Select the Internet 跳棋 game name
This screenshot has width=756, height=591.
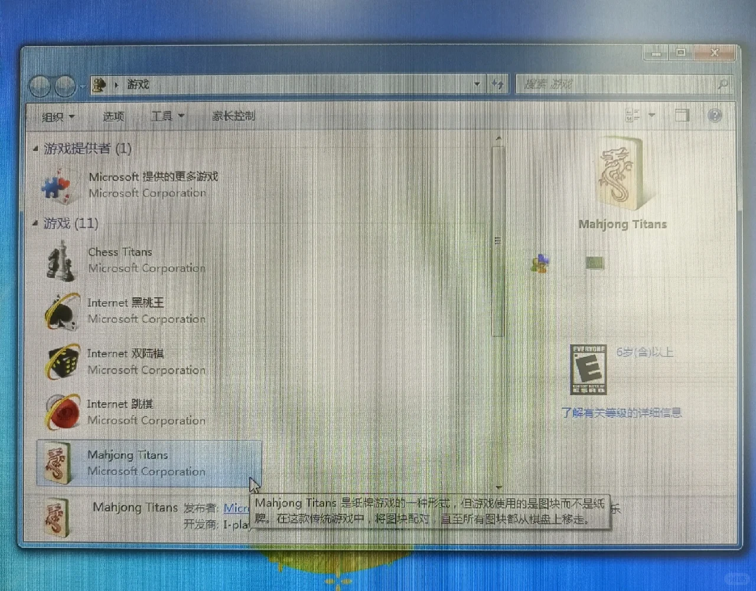[x=120, y=404]
